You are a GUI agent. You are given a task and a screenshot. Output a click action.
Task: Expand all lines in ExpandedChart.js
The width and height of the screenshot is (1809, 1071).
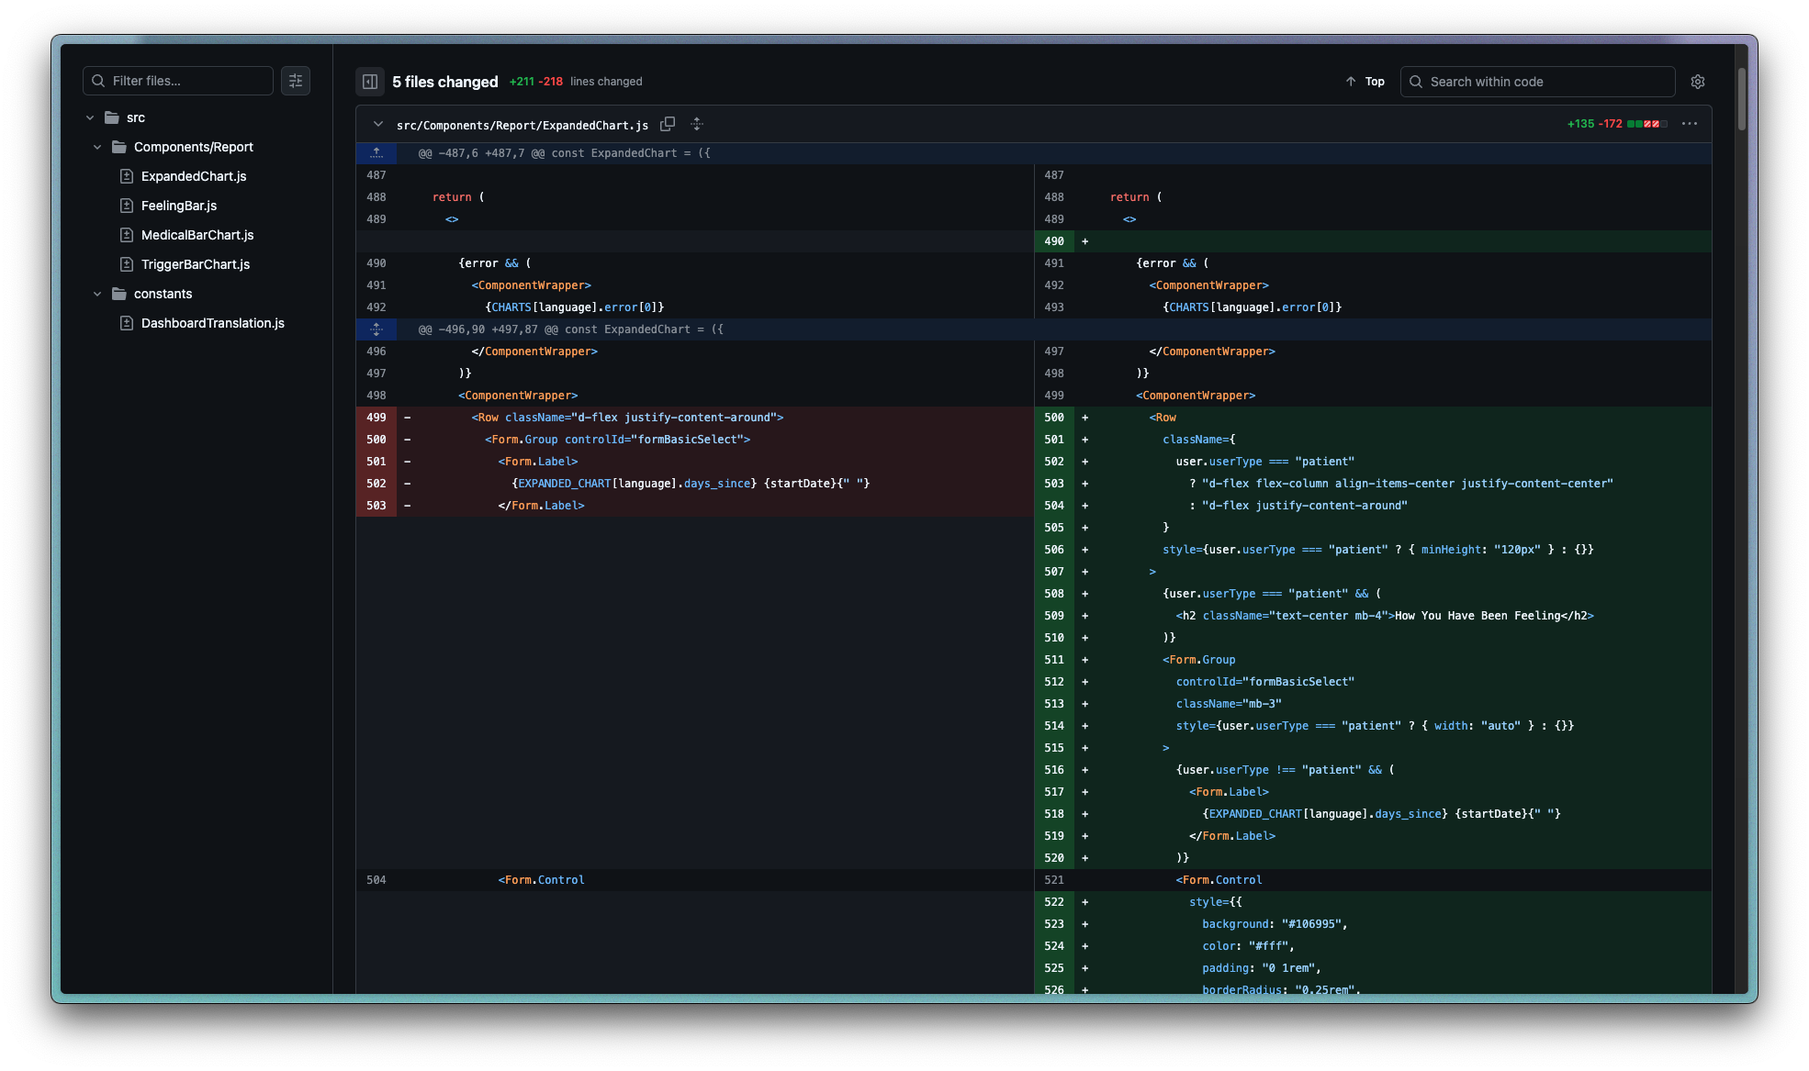coord(697,124)
